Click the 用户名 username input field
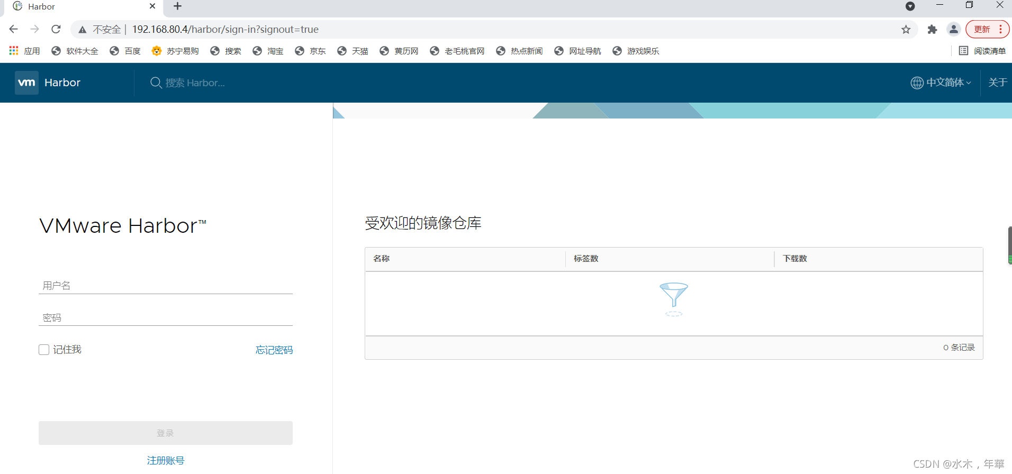The height and width of the screenshot is (474, 1012). (x=166, y=286)
